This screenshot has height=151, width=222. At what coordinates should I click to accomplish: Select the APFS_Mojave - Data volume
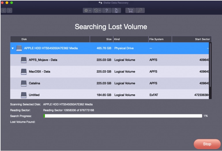[110, 60]
